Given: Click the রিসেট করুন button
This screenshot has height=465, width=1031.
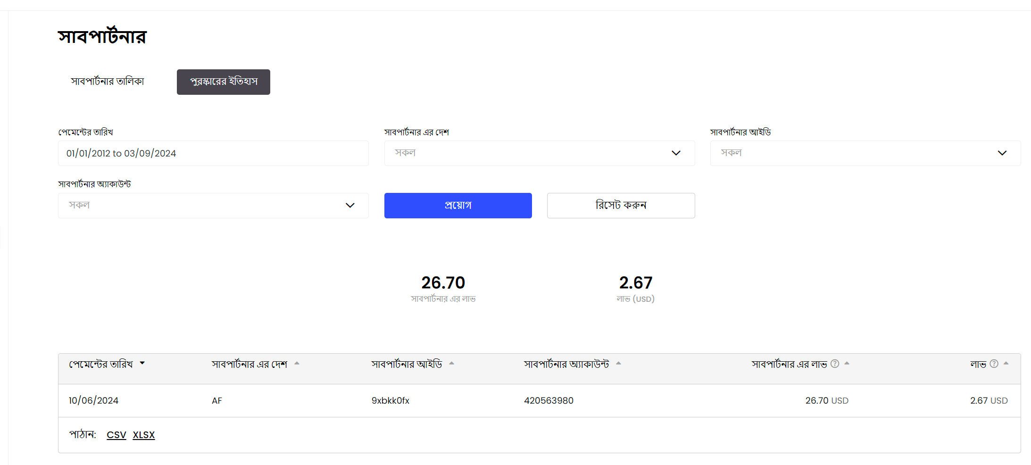Looking at the screenshot, I should 621,206.
